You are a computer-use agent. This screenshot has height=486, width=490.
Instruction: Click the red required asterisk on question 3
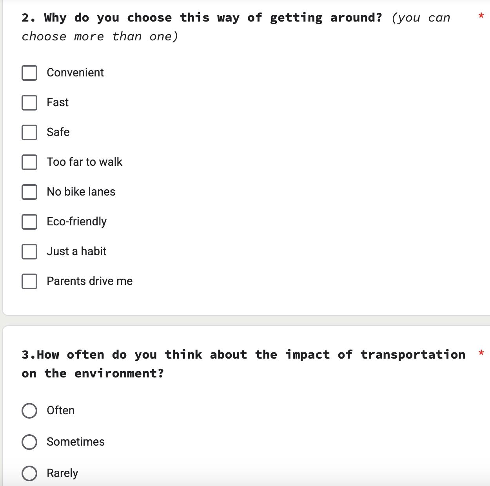(481, 354)
